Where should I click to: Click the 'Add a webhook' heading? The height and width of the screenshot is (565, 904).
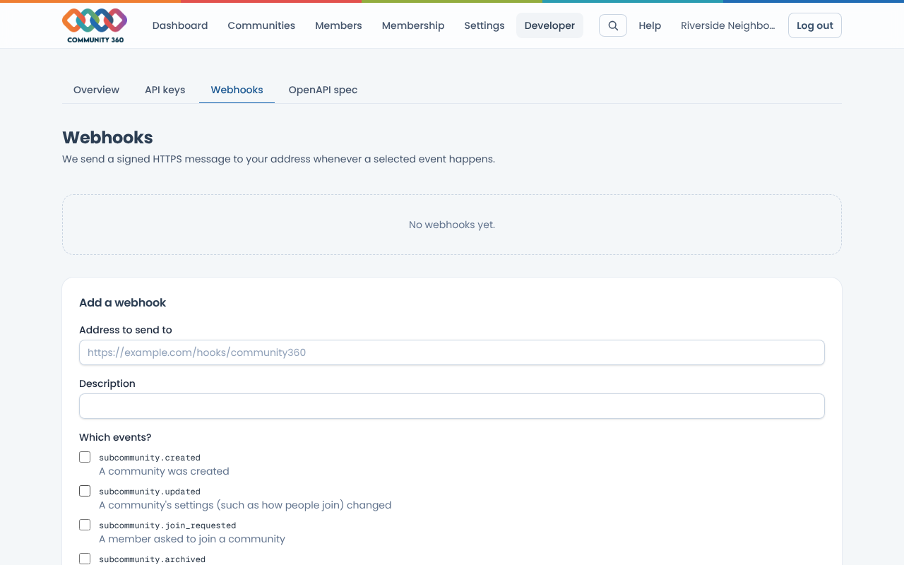tap(122, 302)
